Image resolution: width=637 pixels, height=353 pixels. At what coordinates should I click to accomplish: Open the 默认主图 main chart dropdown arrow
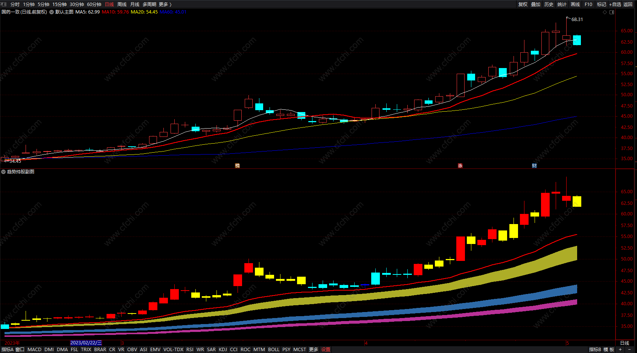pyautogui.click(x=52, y=12)
